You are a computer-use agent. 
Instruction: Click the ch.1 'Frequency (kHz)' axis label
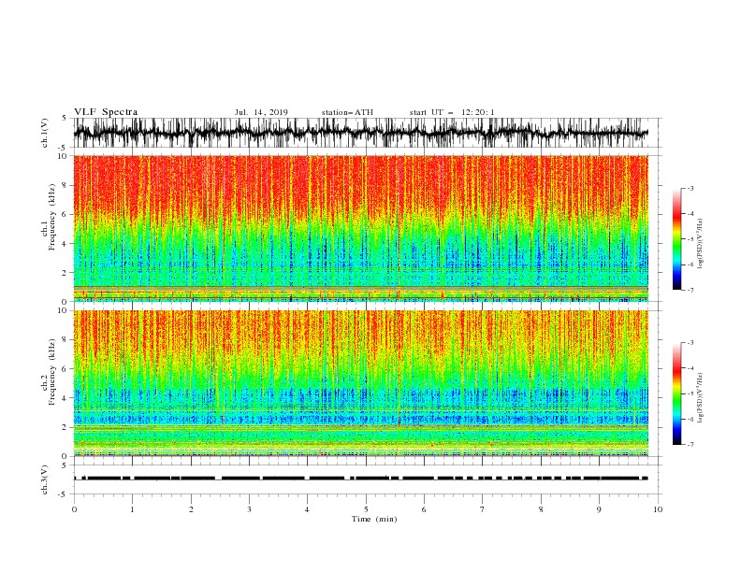(x=51, y=219)
